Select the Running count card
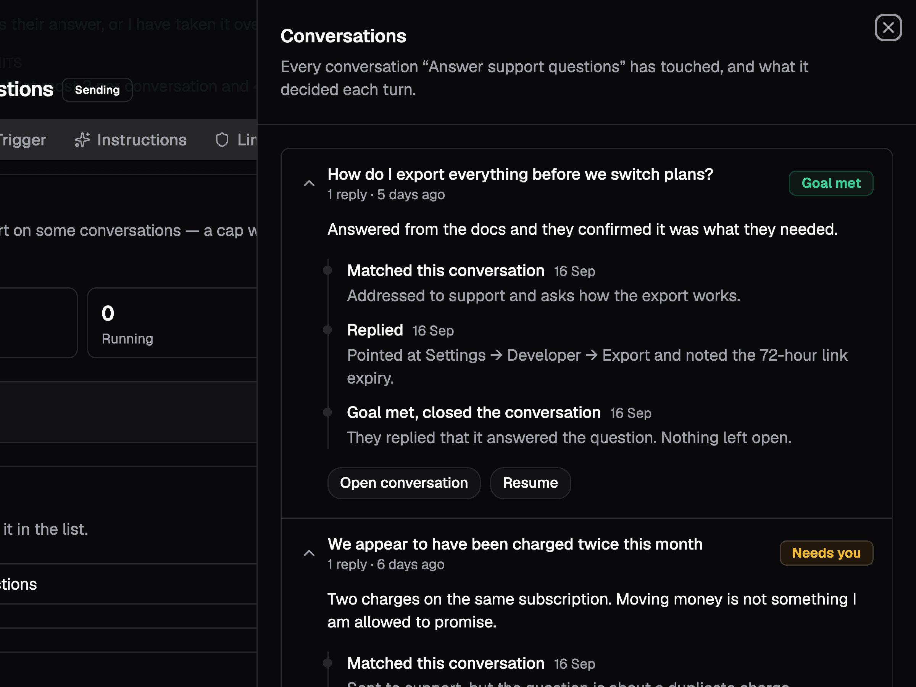This screenshot has height=687, width=916. click(x=172, y=323)
